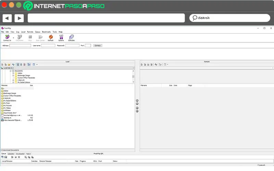Open the Tools menu
Image resolution: width=274 pixels, height=171 pixels.
[55, 32]
